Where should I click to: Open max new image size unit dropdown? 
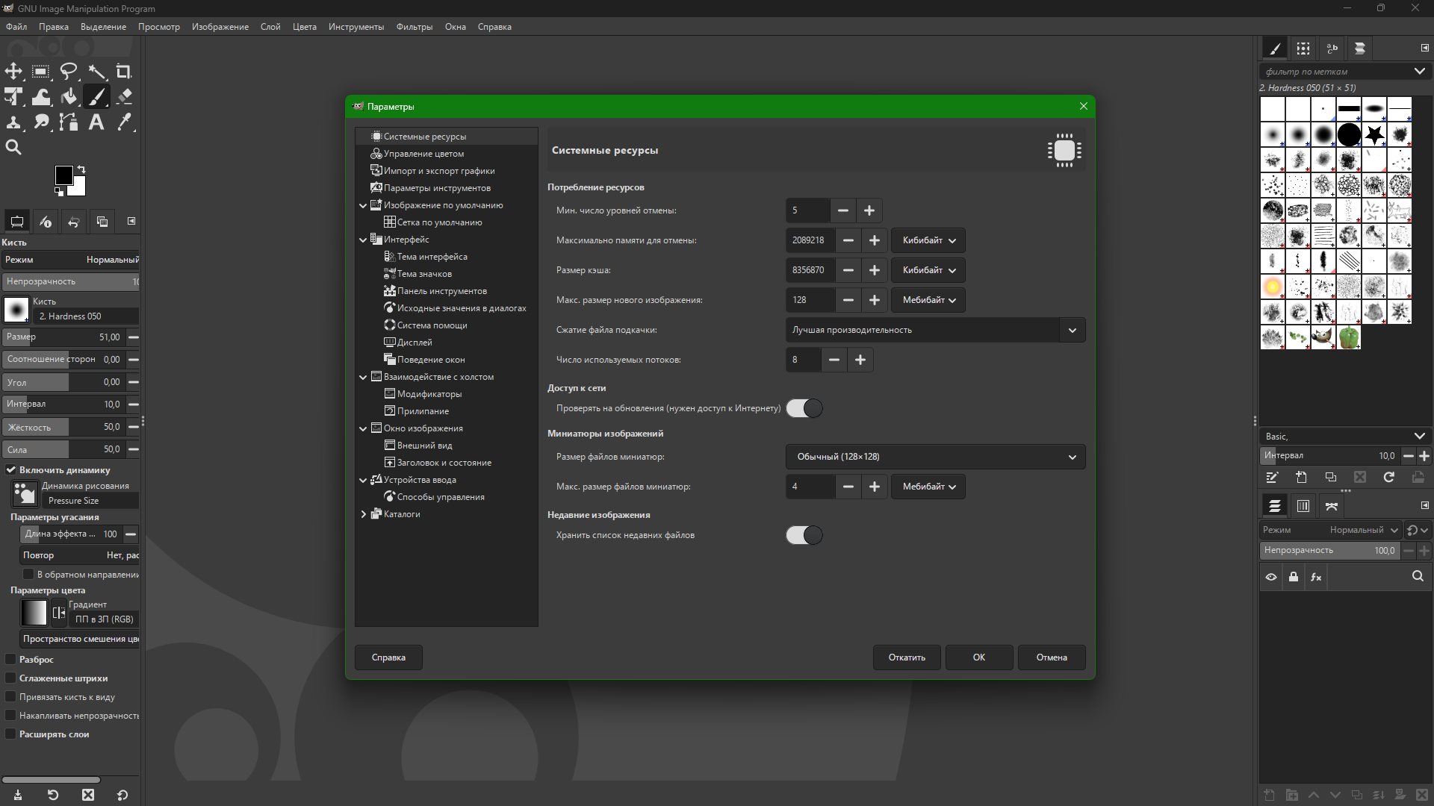[x=928, y=300]
